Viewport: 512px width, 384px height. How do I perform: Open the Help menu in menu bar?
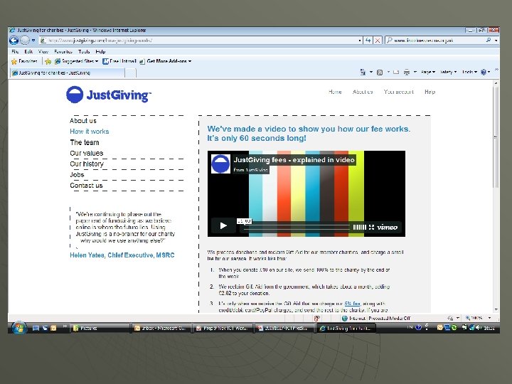[100, 52]
